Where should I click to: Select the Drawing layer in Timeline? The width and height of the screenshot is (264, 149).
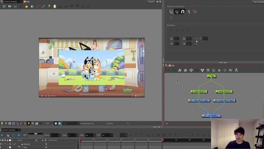[x=26, y=144]
